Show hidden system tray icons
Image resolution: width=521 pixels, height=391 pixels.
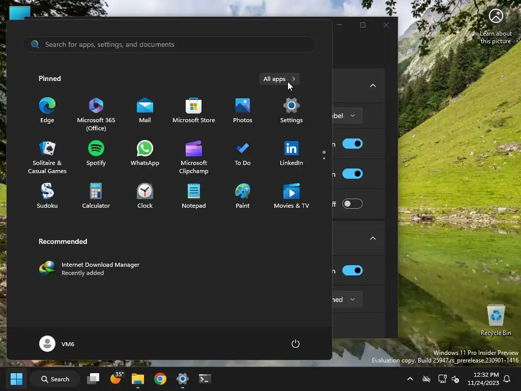410,379
